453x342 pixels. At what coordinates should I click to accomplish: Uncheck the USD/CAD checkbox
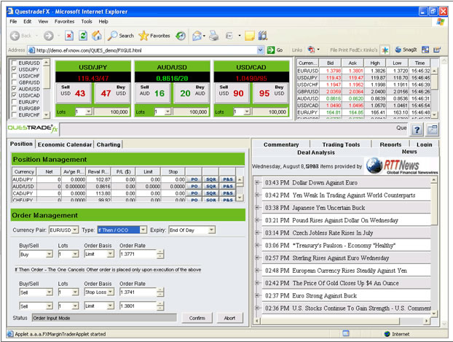click(x=14, y=96)
